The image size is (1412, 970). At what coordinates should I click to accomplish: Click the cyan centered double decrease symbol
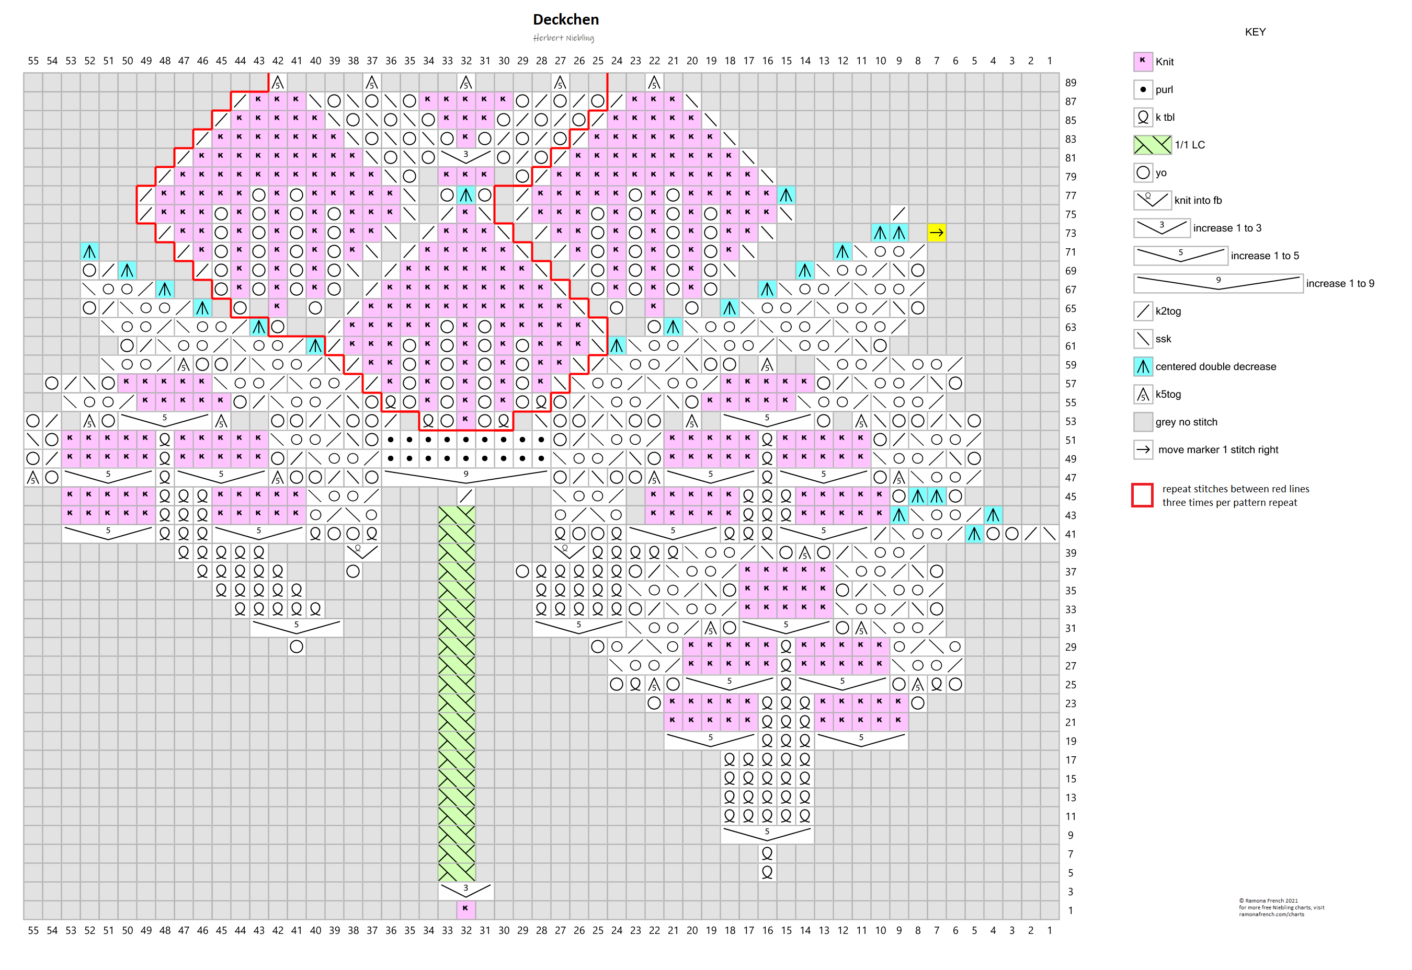point(1143,366)
